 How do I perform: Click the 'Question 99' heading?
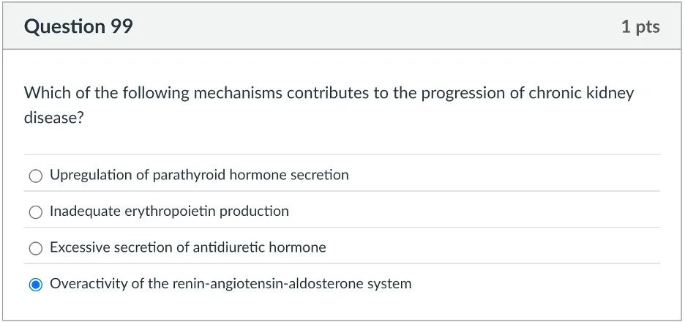(78, 27)
